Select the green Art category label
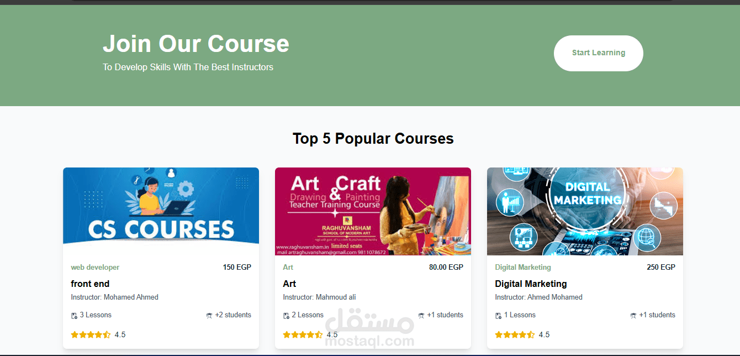The image size is (740, 356). pyautogui.click(x=288, y=267)
